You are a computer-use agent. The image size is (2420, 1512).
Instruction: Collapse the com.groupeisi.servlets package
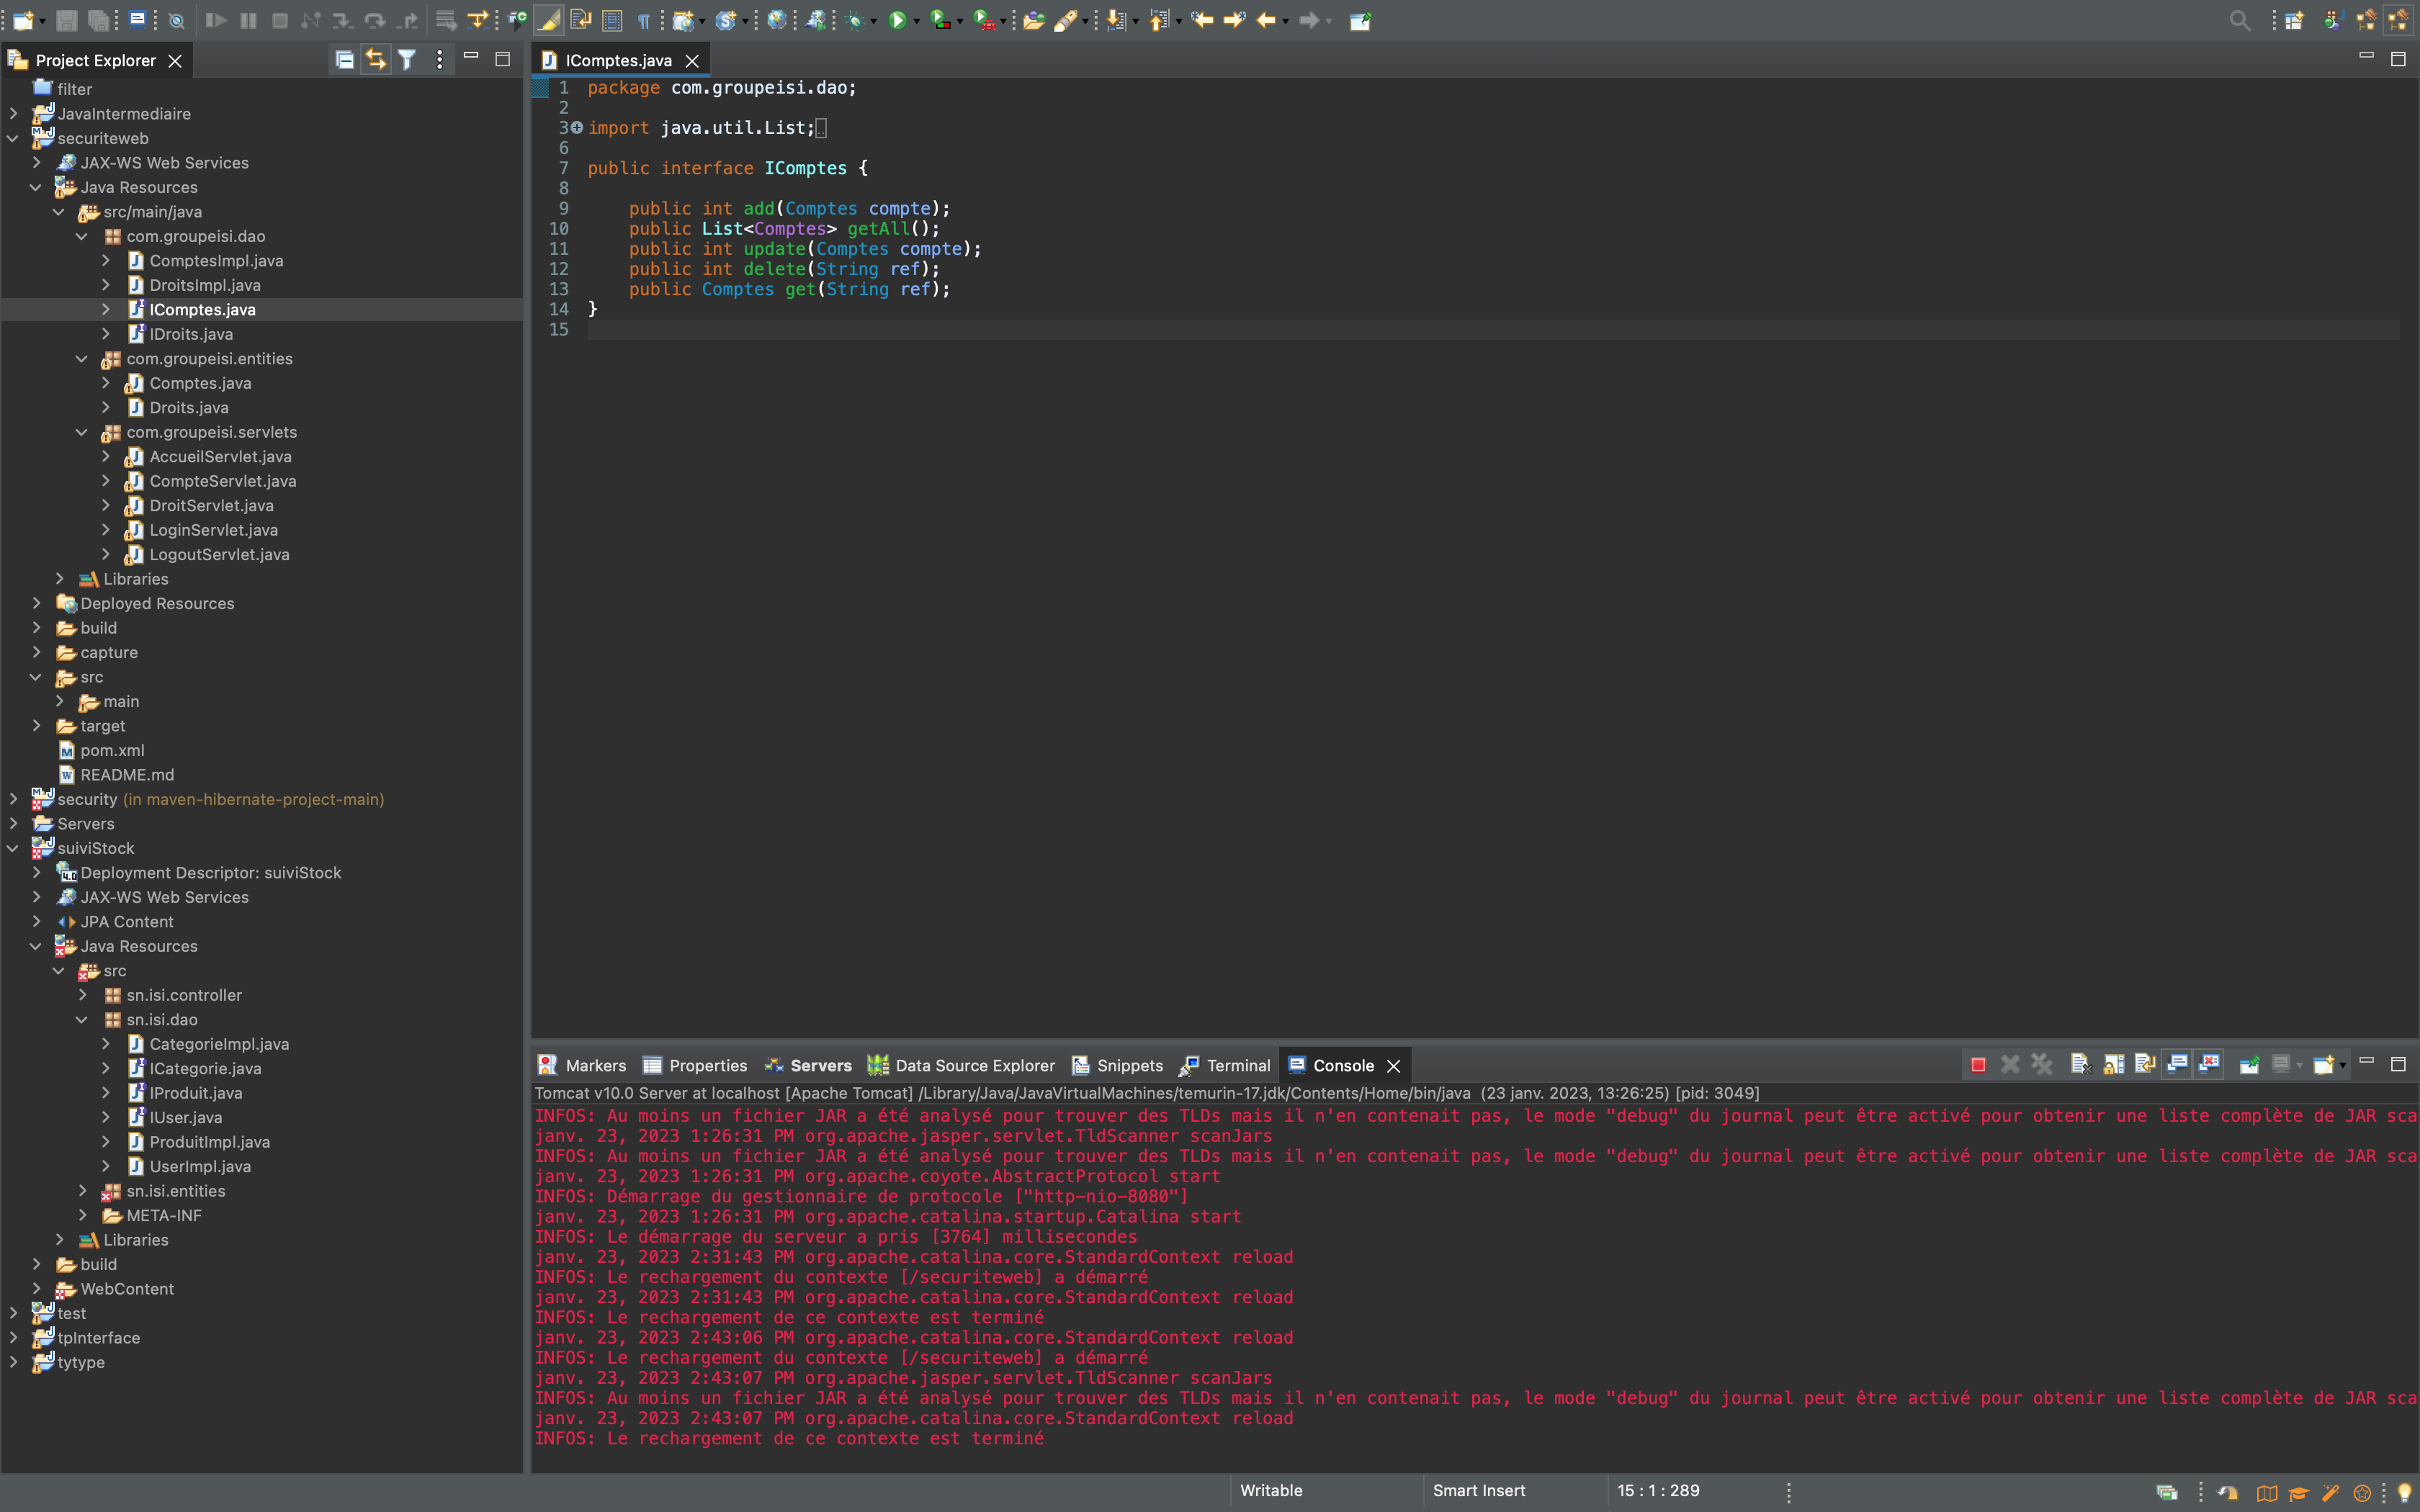click(x=82, y=432)
